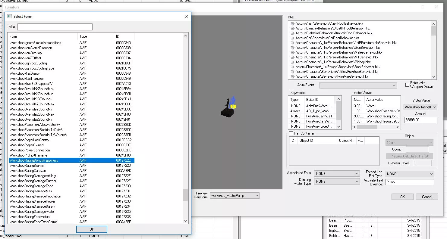Expand the CatRootBehavior.hkx tree node
This screenshot has width=447, height=239.
click(292, 38)
